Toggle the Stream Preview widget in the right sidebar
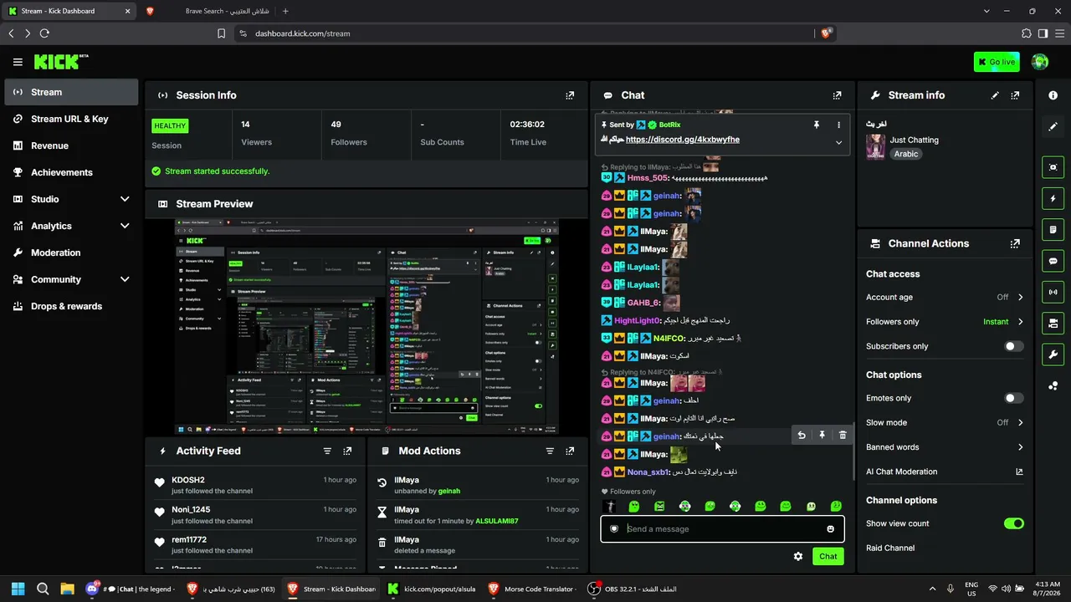This screenshot has height=602, width=1071. tap(1053, 167)
